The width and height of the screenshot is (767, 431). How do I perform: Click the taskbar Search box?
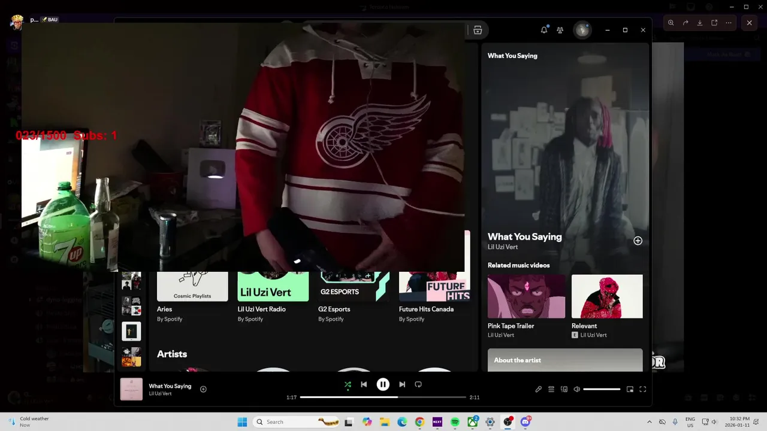point(297,422)
